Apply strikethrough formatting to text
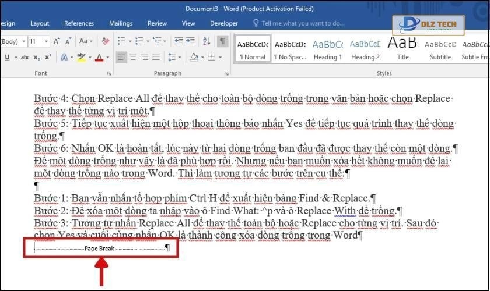The image size is (490, 291). coord(25,58)
